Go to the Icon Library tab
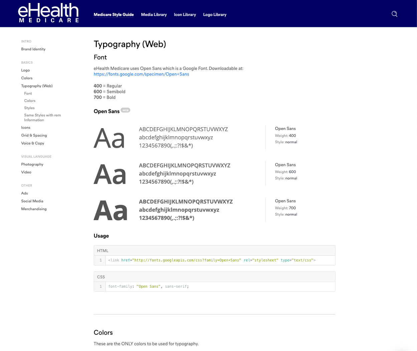The width and height of the screenshot is (417, 351). 185,15
